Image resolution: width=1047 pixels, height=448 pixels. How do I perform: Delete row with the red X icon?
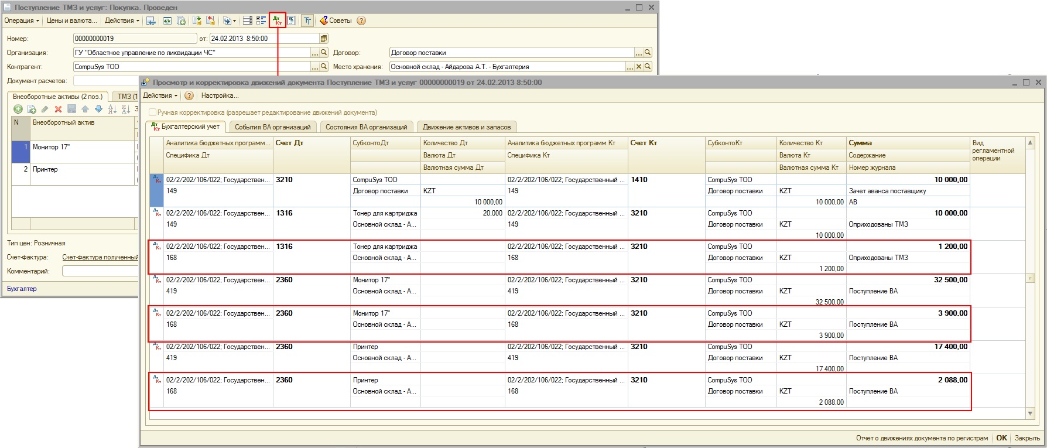58,109
